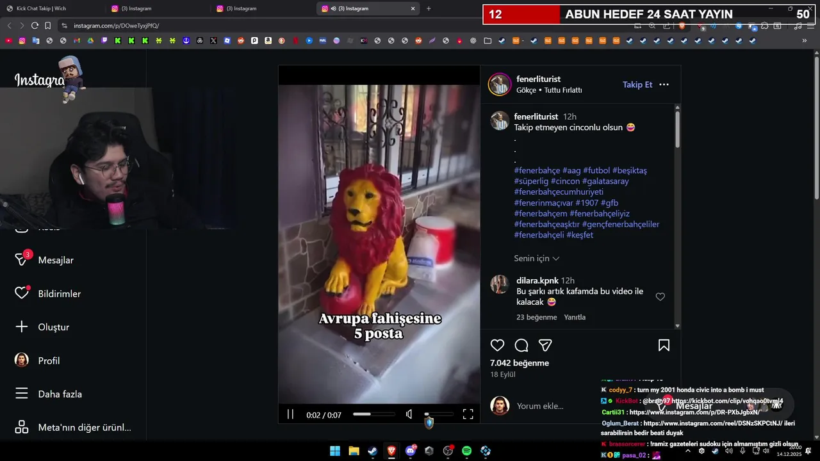Open fenerliturist avatar in post header
Viewport: 820px width, 461px height.
(x=500, y=85)
